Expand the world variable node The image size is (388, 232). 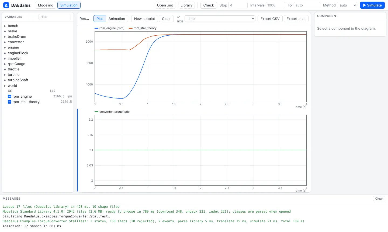coord(5,86)
